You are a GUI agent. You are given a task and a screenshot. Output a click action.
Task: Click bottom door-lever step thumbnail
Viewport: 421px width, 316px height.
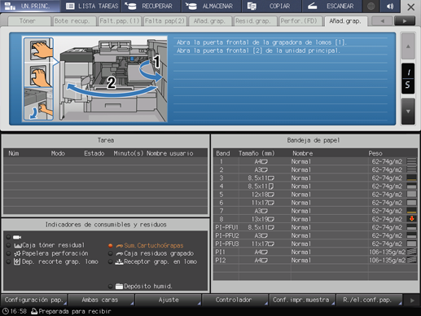[x=38, y=103]
